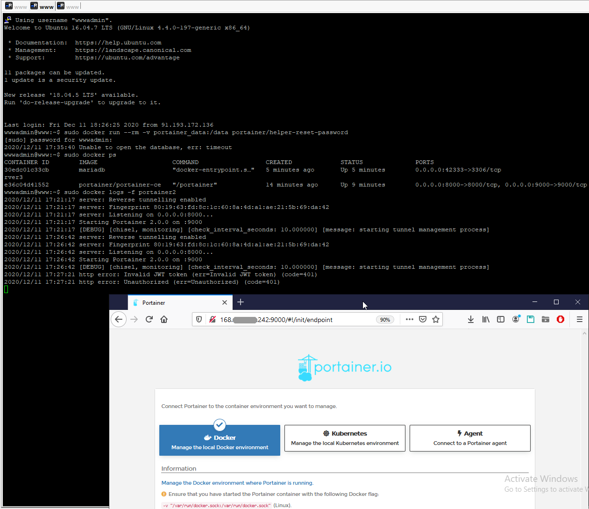Click 'portainer/portainer-ce' image name in terminal
Viewport: 589px width, 509px height.
click(120, 185)
